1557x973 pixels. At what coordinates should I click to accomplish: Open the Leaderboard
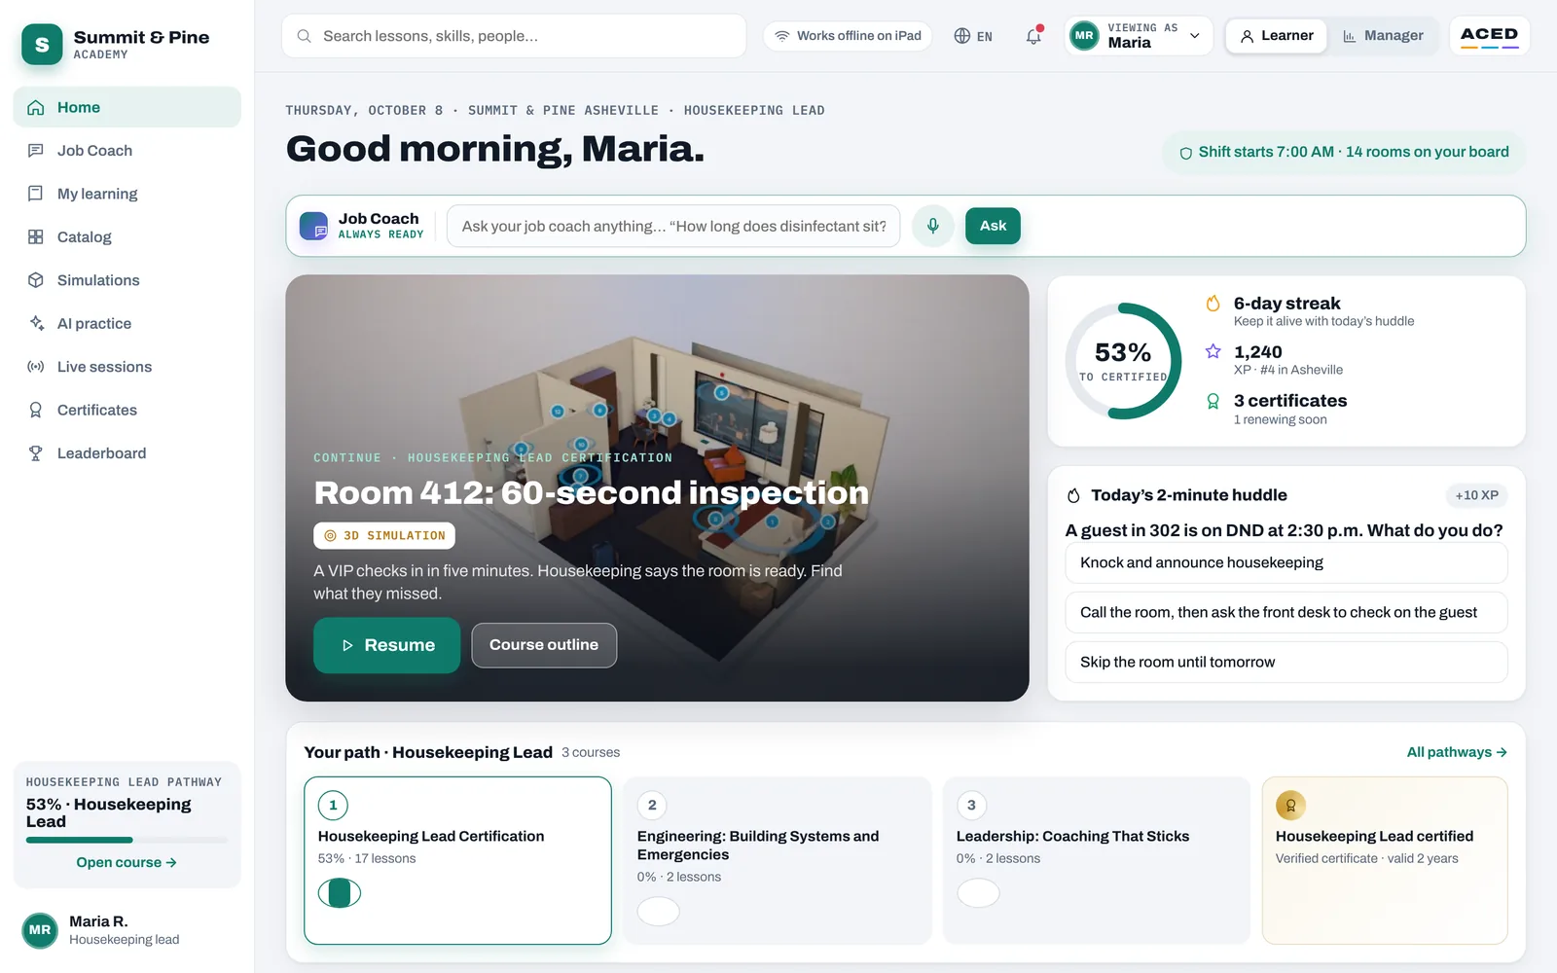[127, 453]
